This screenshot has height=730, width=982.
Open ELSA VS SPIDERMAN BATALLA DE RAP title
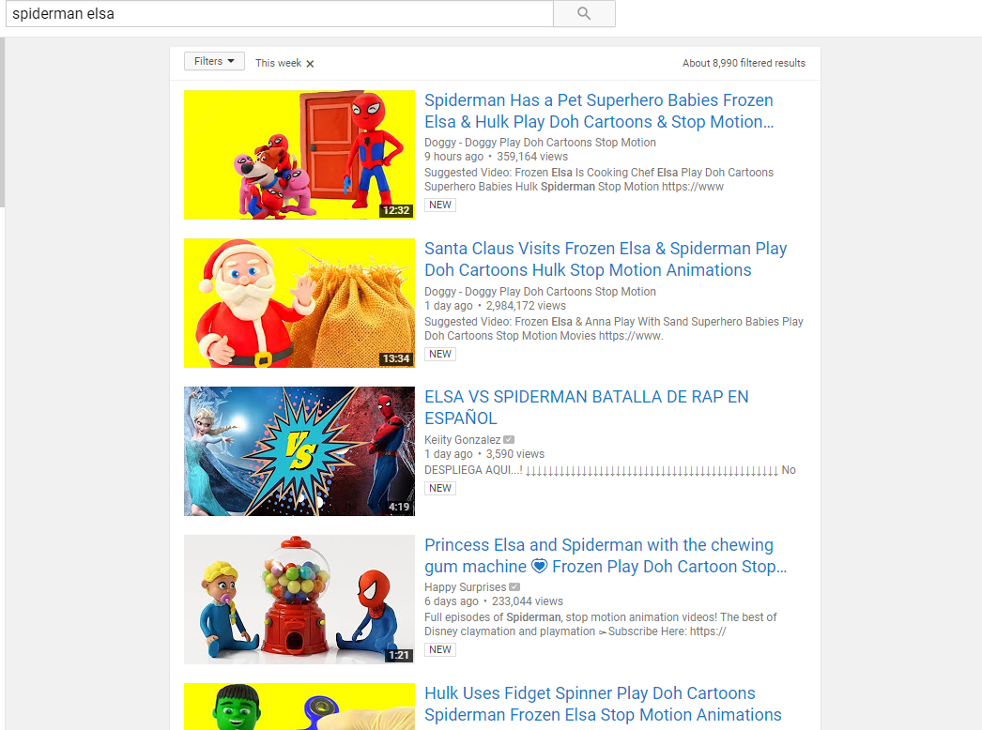click(586, 407)
